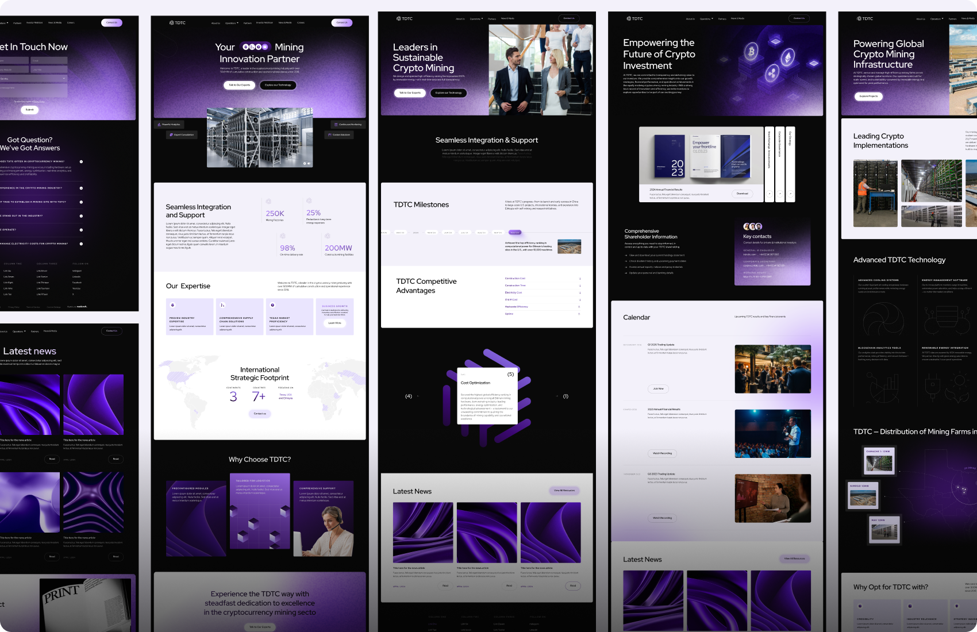This screenshot has width=977, height=632.
Task: Select the highlighted date on the Milestones timeline
Action: tap(515, 233)
